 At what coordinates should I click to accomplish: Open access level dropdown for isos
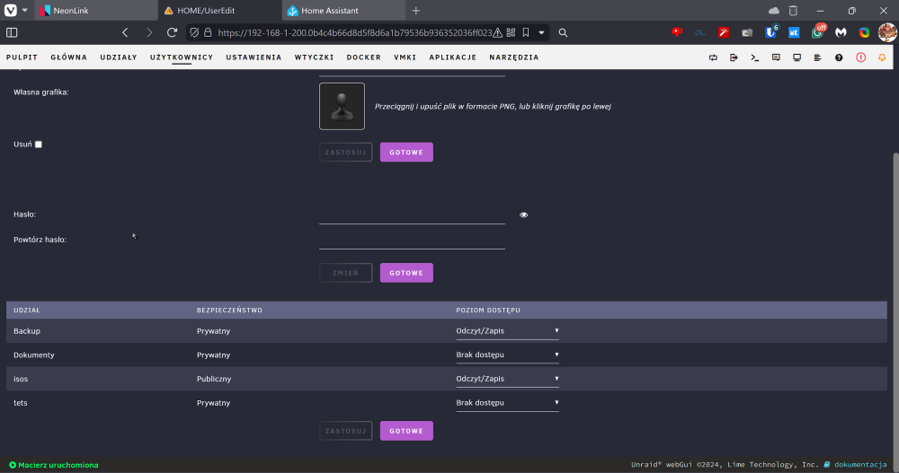click(x=507, y=379)
